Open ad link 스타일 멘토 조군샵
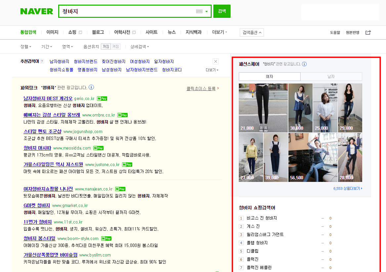Viewport: 386px width, 272px height. (x=42, y=131)
